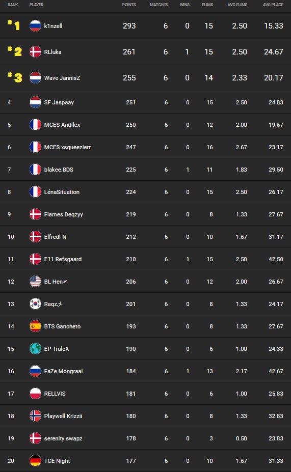The image size is (291, 472).
Task: Sort by the WINS column header
Action: coord(184,5)
